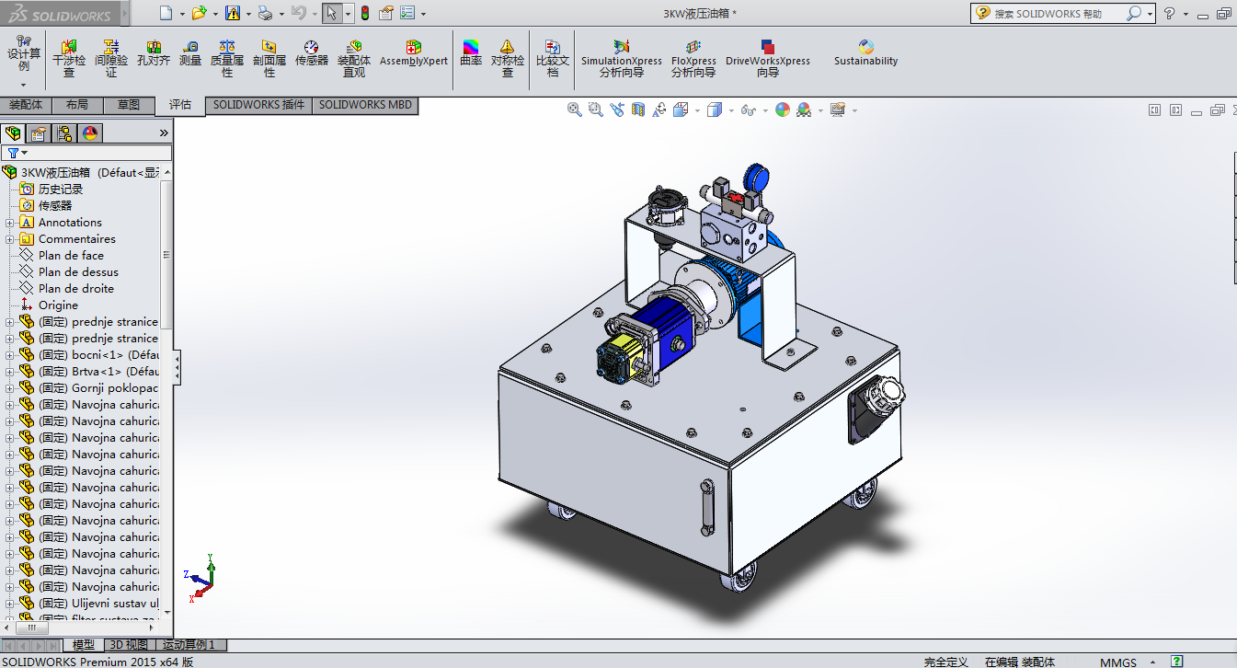Select Plan de face in tree
Viewport: 1237px width, 668px height.
[x=71, y=256]
